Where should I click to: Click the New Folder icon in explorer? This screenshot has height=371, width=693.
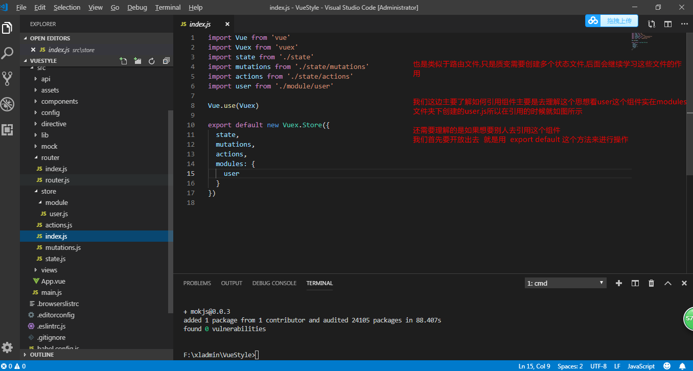click(x=137, y=61)
